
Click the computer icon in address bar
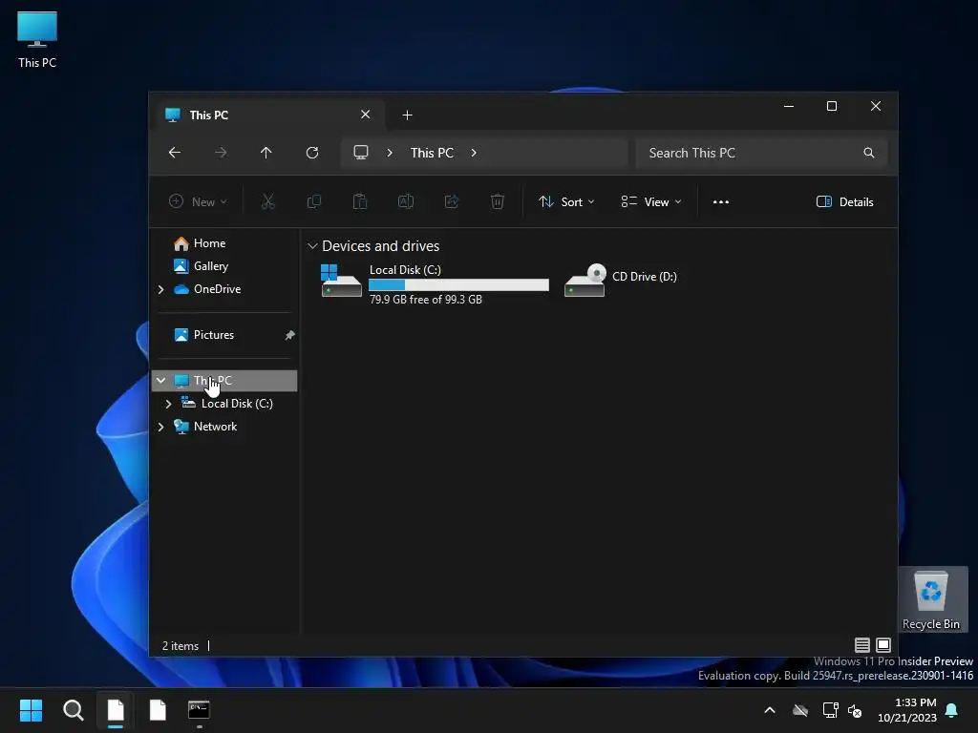360,153
